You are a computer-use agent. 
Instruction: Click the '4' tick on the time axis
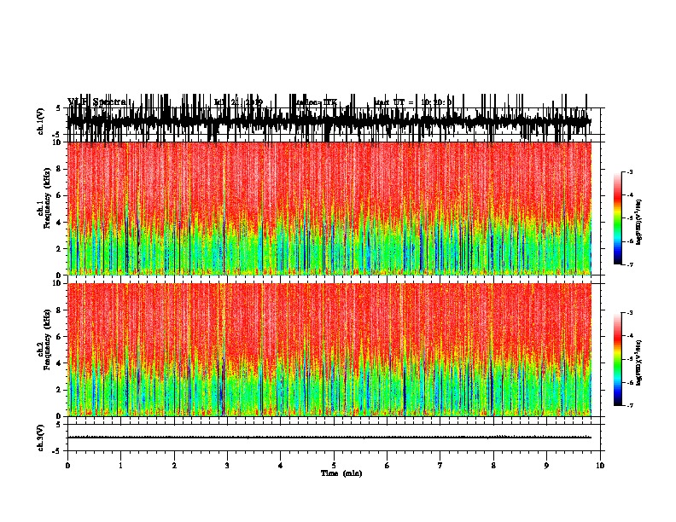[281, 466]
